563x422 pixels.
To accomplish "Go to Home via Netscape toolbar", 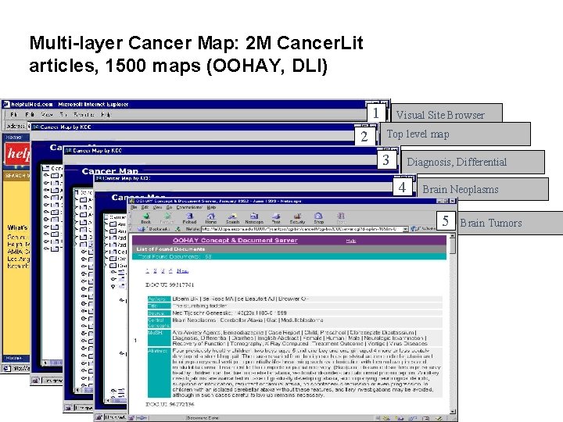I will 211,218.
